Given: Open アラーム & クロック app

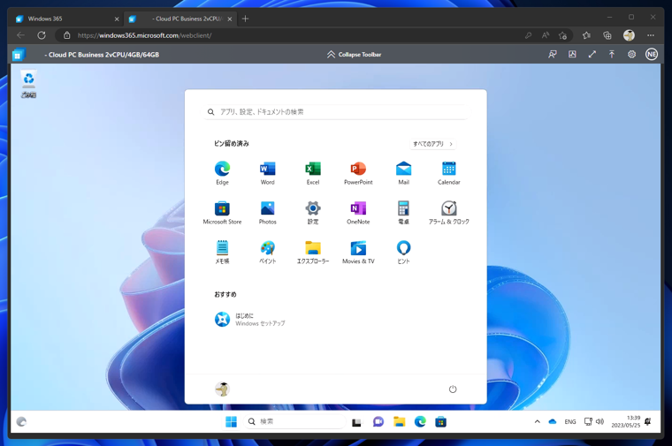Looking at the screenshot, I should click(448, 212).
